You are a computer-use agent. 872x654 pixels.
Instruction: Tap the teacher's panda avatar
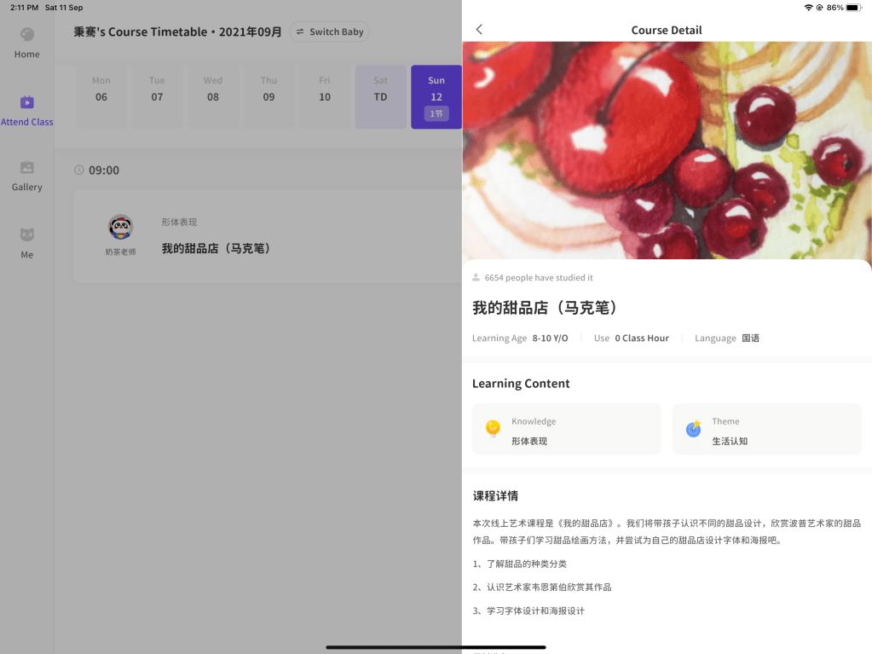121,228
